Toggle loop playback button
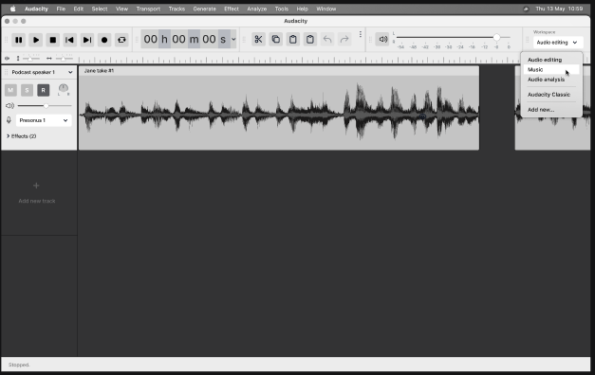This screenshot has width=595, height=375. [121, 40]
